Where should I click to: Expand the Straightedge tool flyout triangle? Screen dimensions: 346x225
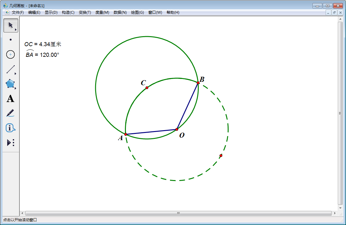(x=15, y=74)
